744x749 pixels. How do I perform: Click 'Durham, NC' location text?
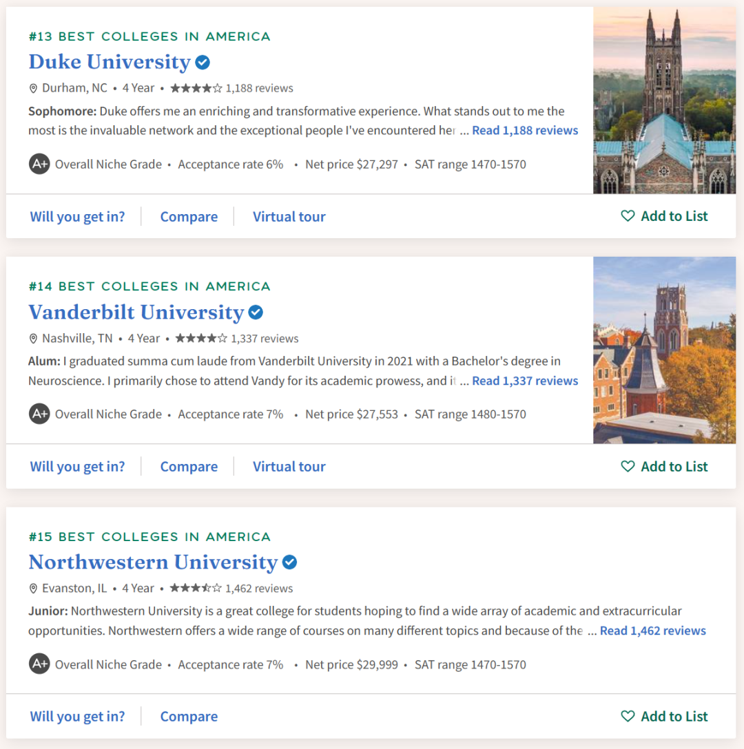click(x=74, y=88)
